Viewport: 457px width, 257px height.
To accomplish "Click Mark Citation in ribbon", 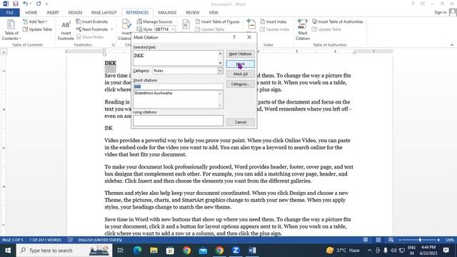I will pyautogui.click(x=303, y=29).
